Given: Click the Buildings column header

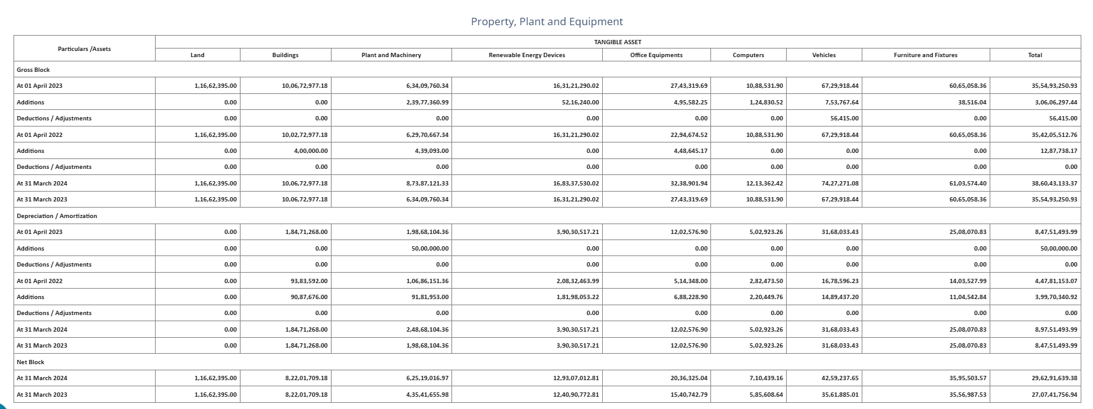Looking at the screenshot, I should (285, 55).
